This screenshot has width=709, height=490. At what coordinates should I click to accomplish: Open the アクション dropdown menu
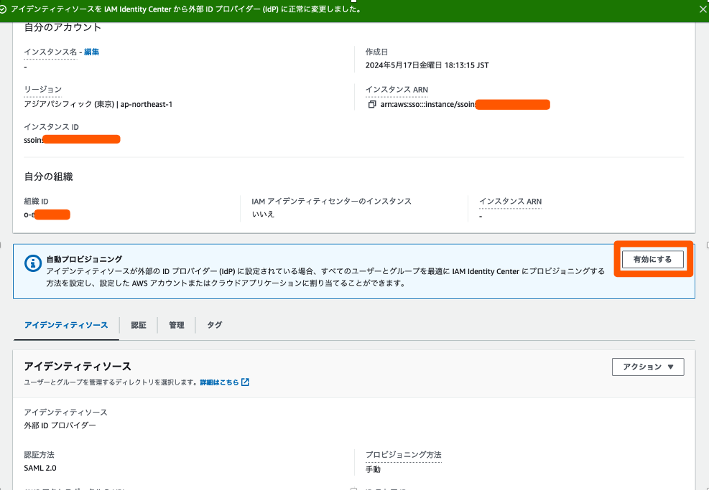[x=648, y=367]
